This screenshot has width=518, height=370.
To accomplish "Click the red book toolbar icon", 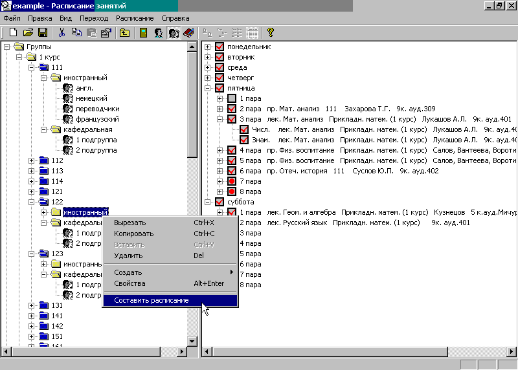I will (188, 32).
